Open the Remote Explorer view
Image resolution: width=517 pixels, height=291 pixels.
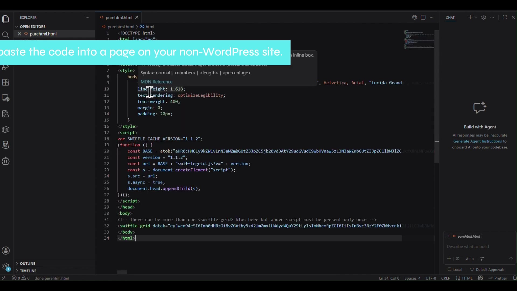click(x=6, y=98)
